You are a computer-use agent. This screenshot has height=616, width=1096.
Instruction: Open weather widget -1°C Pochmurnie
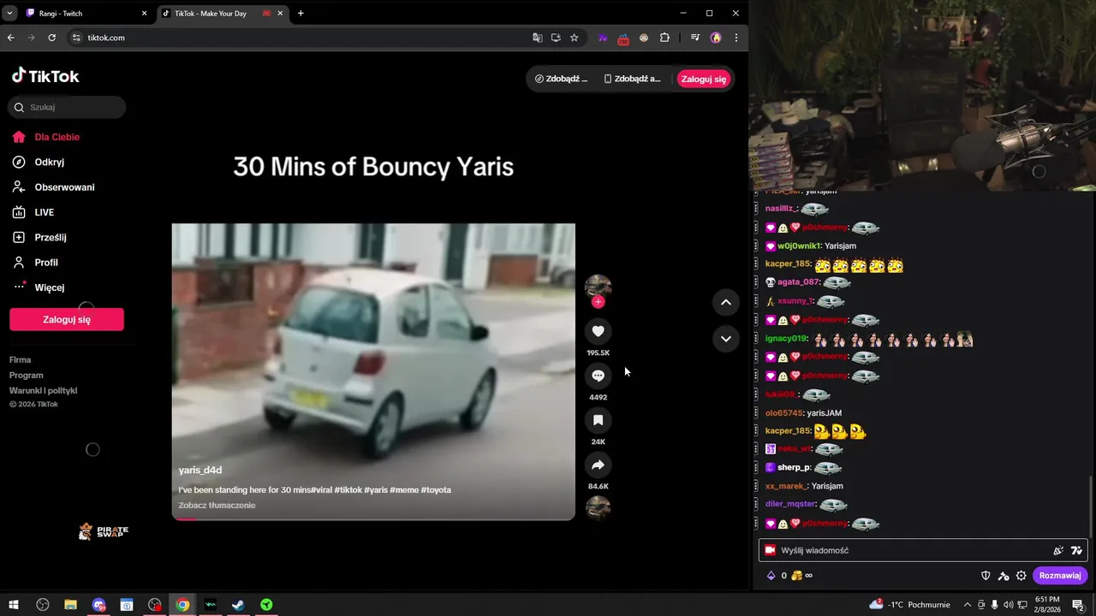[x=909, y=605]
